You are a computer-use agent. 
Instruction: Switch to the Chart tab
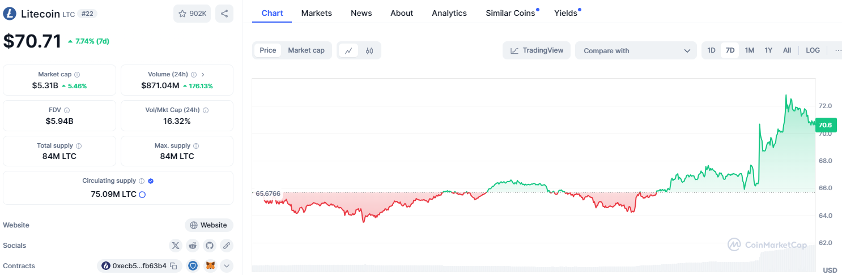tap(272, 13)
